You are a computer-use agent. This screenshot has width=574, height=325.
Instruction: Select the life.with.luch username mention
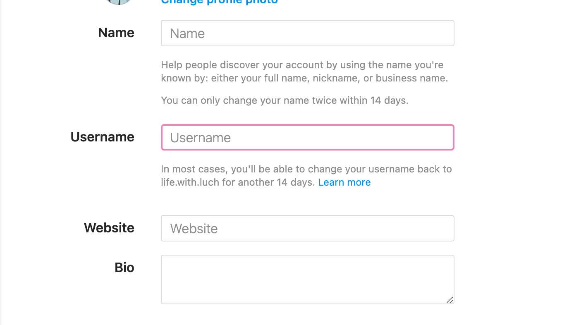point(190,182)
